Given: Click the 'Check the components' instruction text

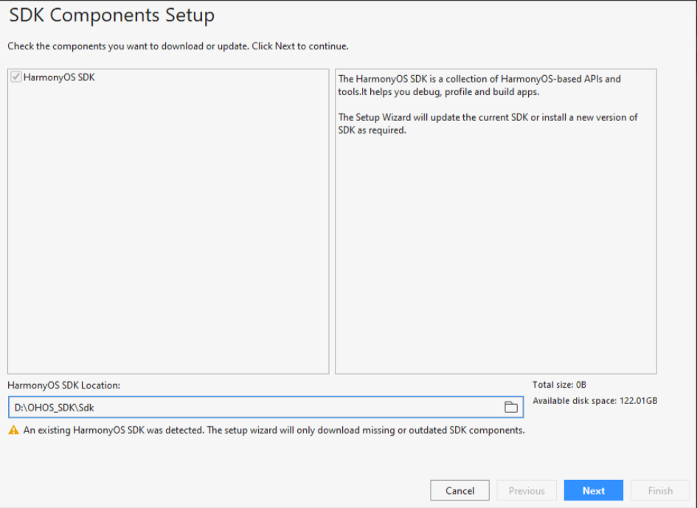Looking at the screenshot, I should tap(178, 46).
